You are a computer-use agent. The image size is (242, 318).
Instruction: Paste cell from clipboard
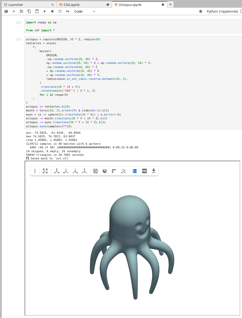coord(37,11)
